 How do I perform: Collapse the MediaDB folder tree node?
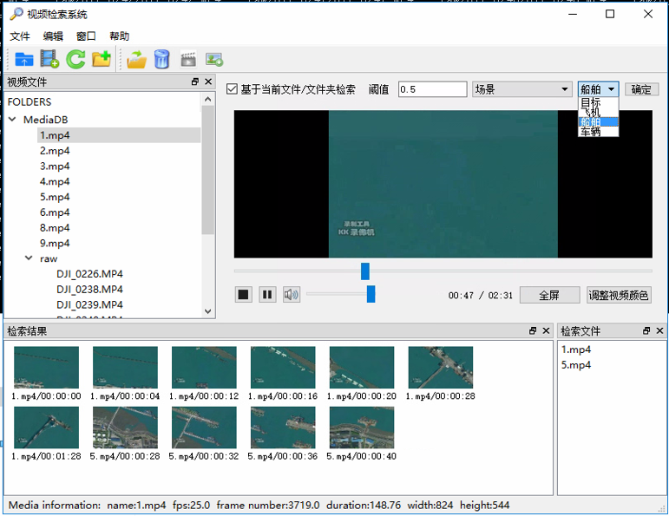14,120
